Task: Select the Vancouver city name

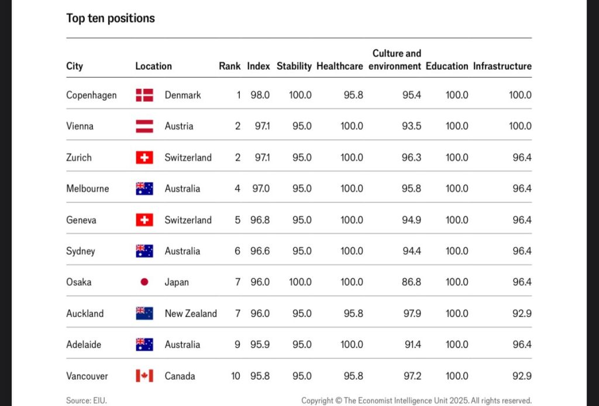Action: point(87,376)
